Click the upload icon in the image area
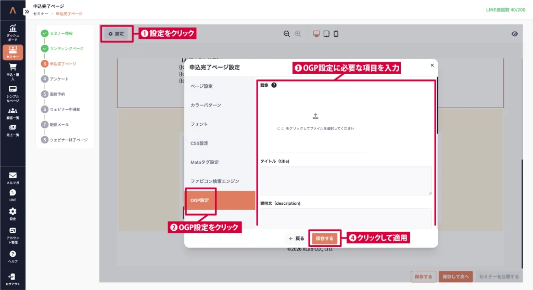 coord(315,116)
